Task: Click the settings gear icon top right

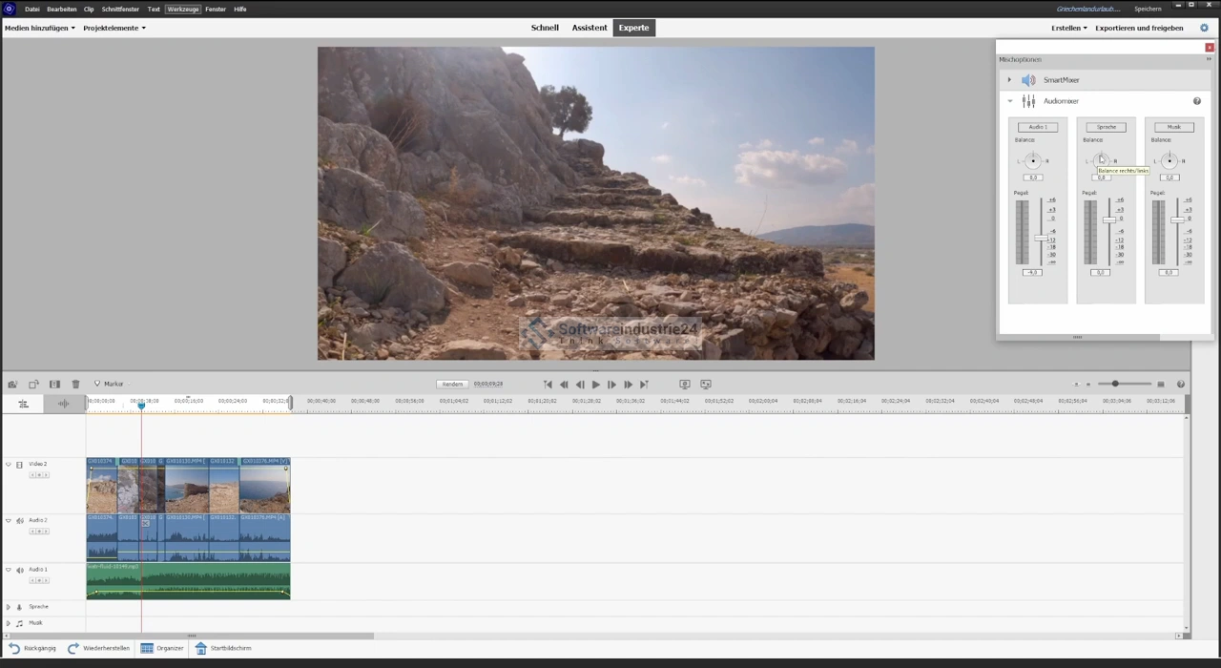Action: coord(1204,28)
